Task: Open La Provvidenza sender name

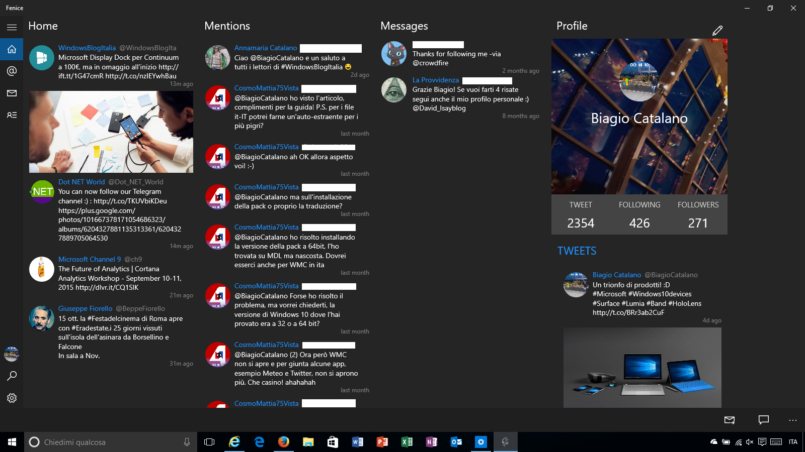Action: [x=436, y=80]
